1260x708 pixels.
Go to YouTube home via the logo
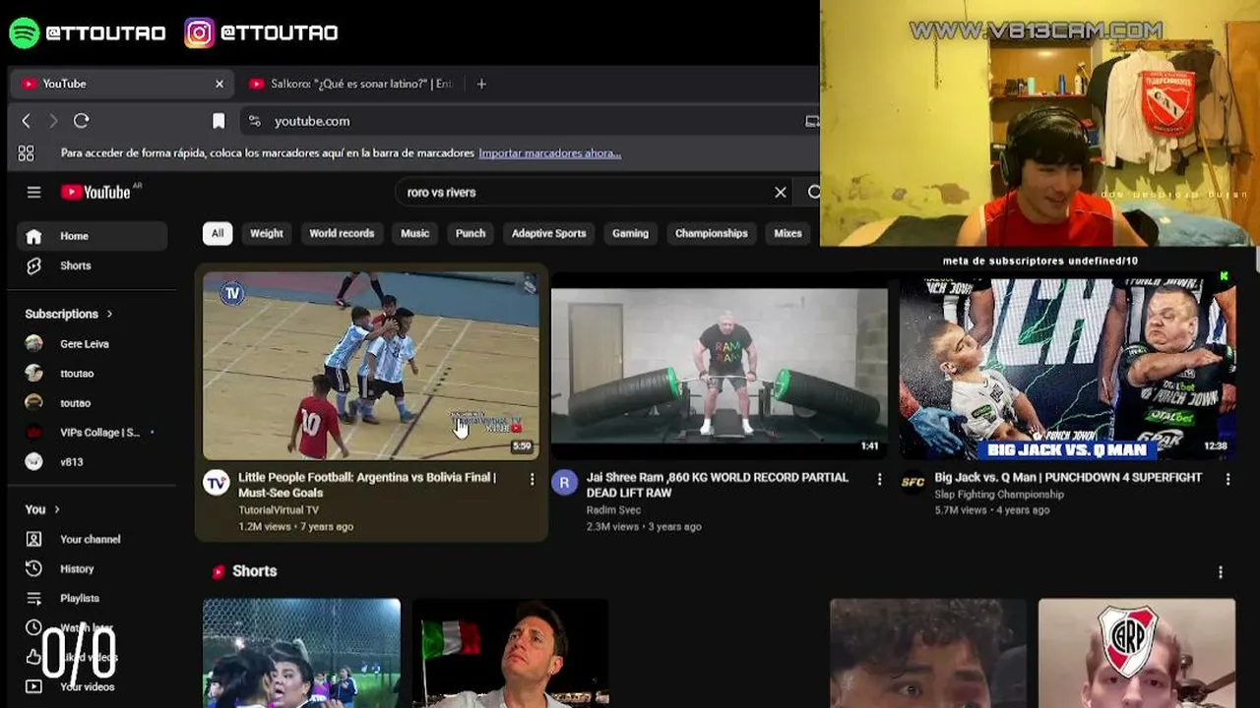click(x=96, y=192)
